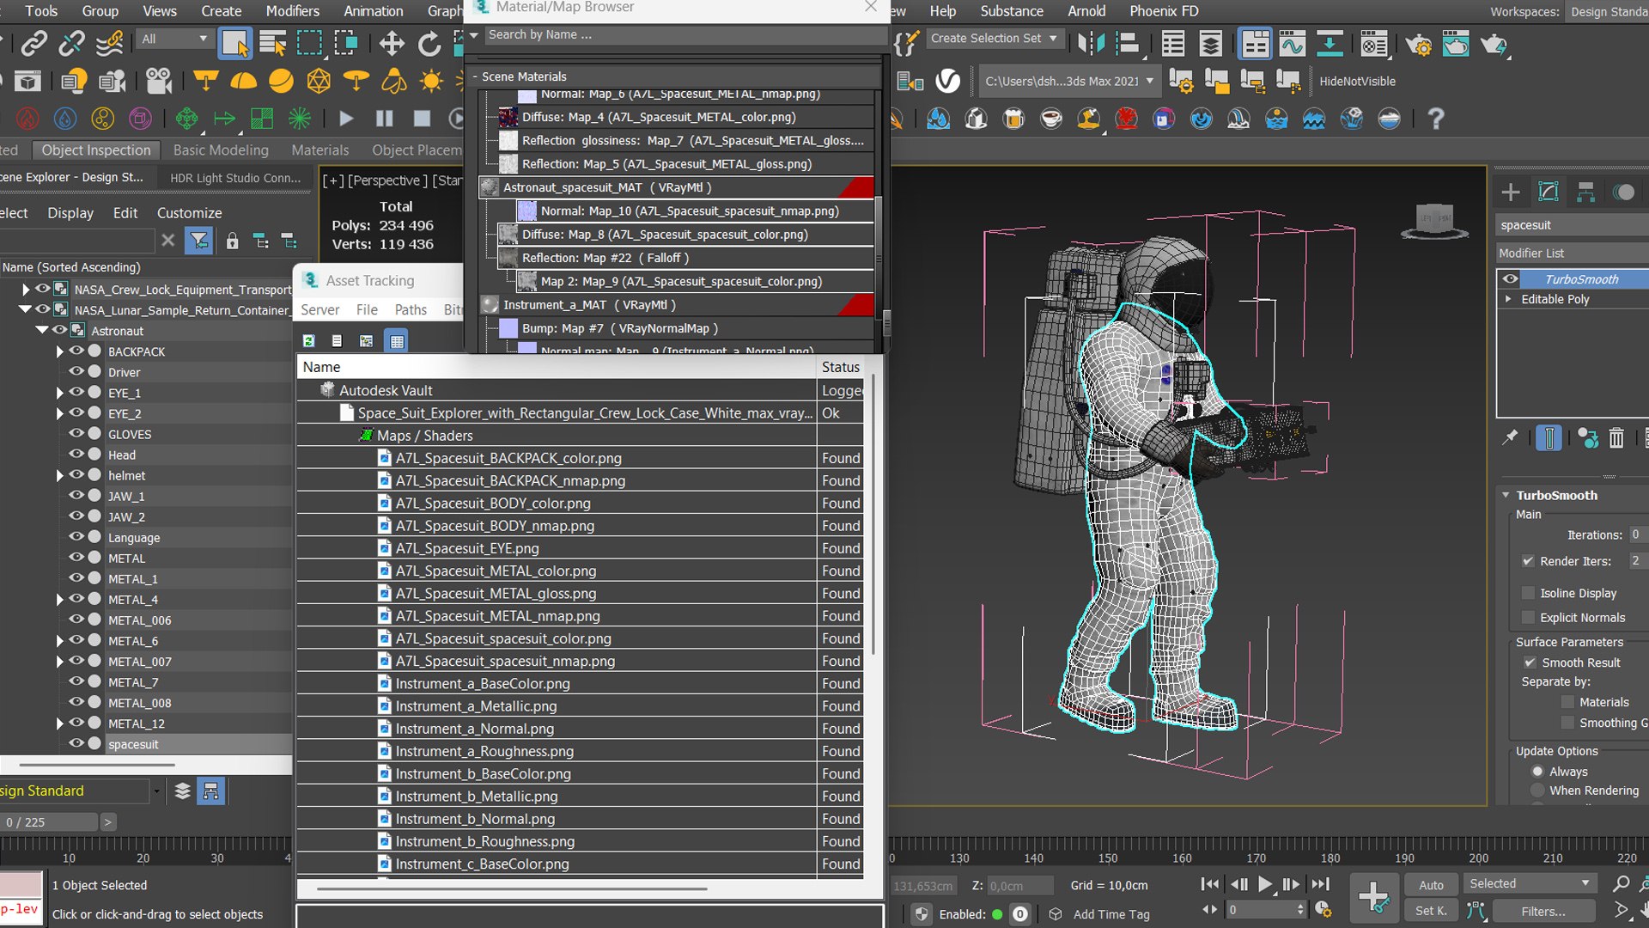Open the Modify panel tab icon
The width and height of the screenshot is (1649, 928).
[1549, 192]
